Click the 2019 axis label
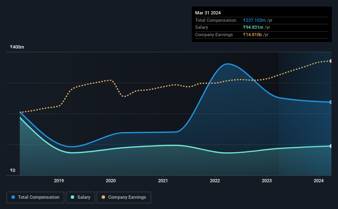The width and height of the screenshot is (338, 209). click(x=58, y=181)
